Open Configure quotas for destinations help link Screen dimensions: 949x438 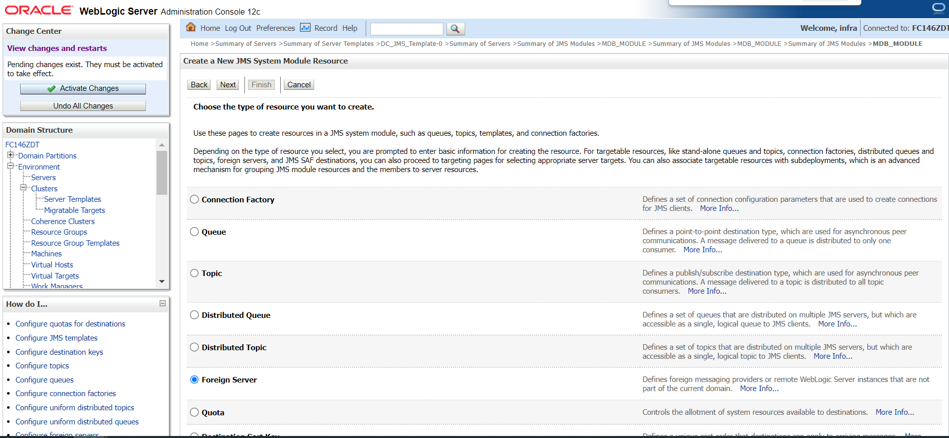(x=70, y=324)
